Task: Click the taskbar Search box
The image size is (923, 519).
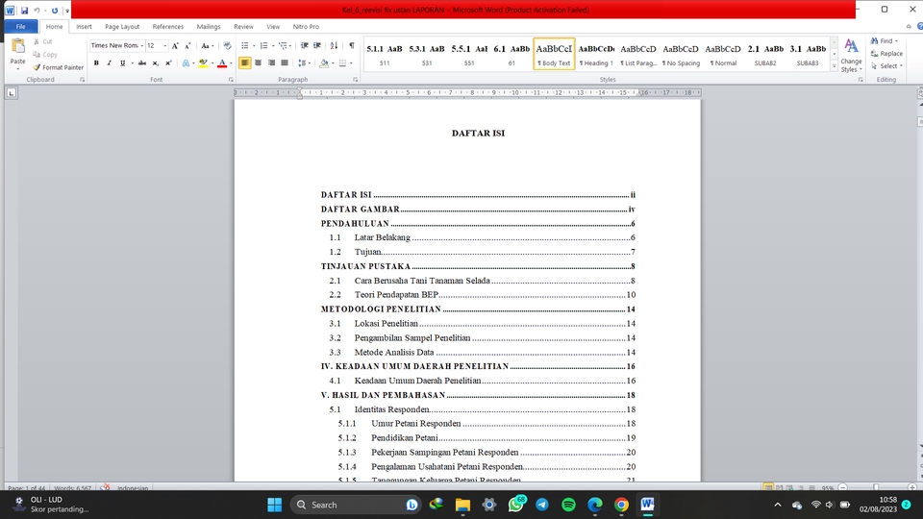Action: (356, 505)
